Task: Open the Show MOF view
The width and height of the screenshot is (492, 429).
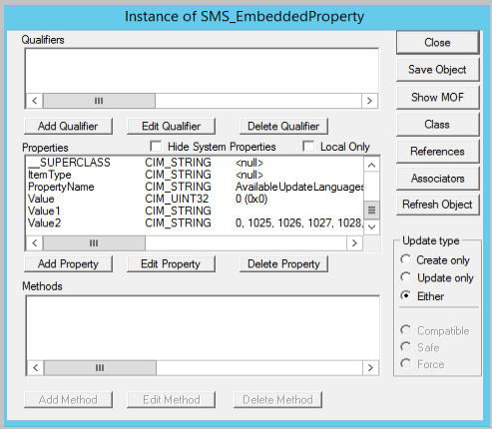Action: coord(437,97)
